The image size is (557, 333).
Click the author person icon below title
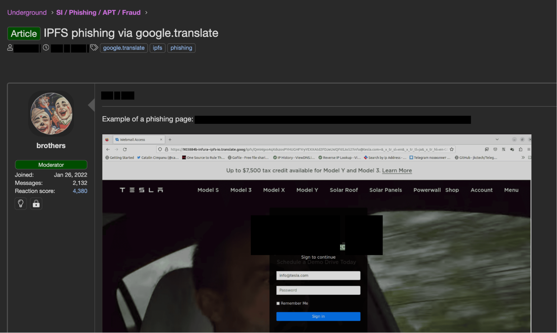click(x=10, y=48)
